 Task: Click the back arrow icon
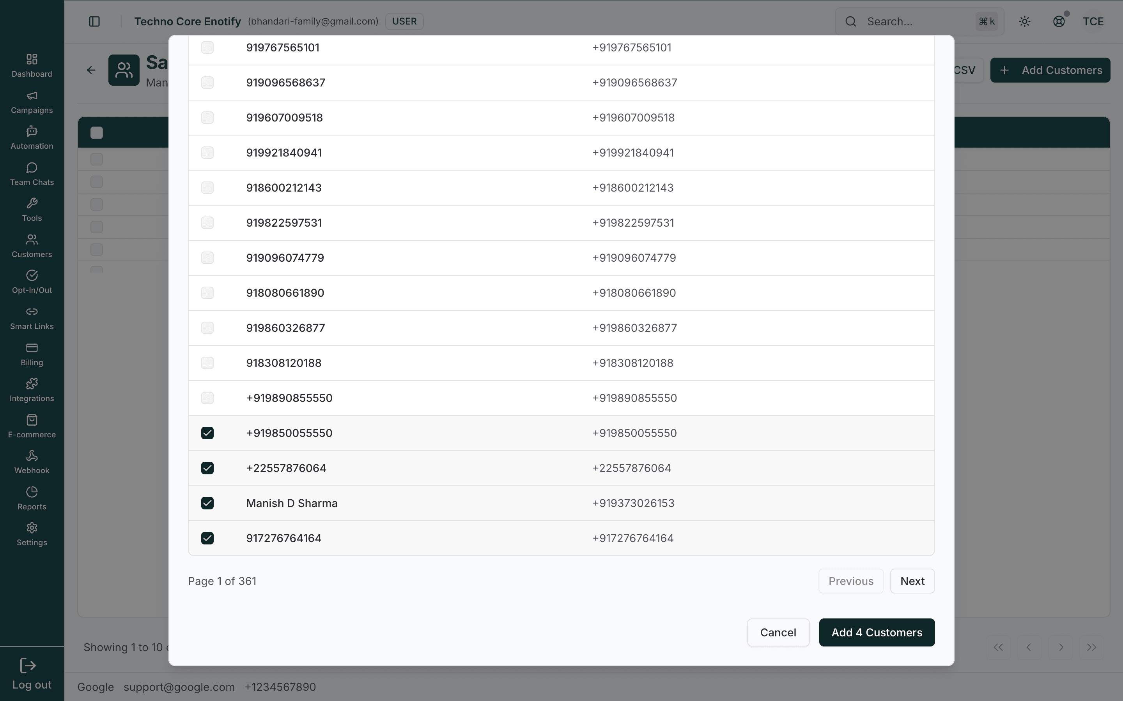pos(91,70)
